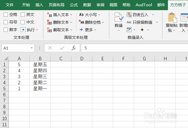Switch to the Page Layout (页面布局) tab
Viewport: 188px width, 128px height.
point(57,5)
